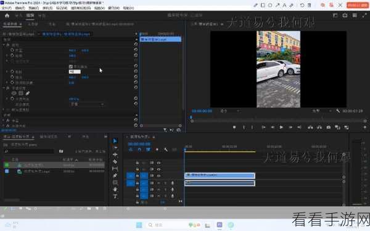Screen dimensions: 370x231
Task: Expand the Volume audio effect
Action: (4, 121)
